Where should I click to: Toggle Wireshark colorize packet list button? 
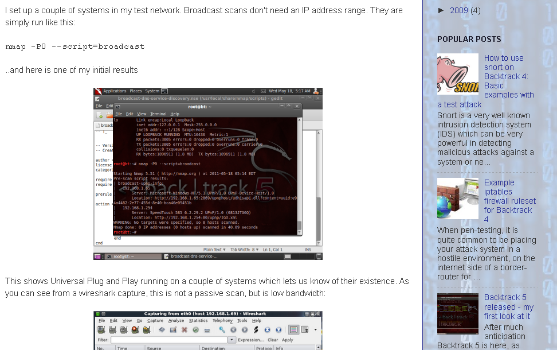click(293, 330)
